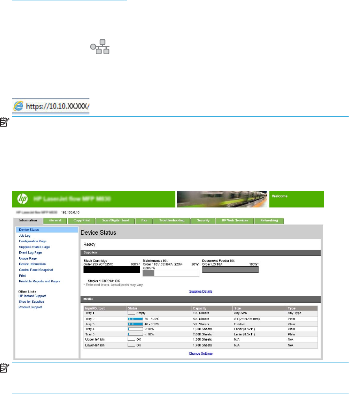Click the Document Feeder Kit level bar
Image resolution: width=349 pixels, height=394 pixels.
click(x=230, y=270)
